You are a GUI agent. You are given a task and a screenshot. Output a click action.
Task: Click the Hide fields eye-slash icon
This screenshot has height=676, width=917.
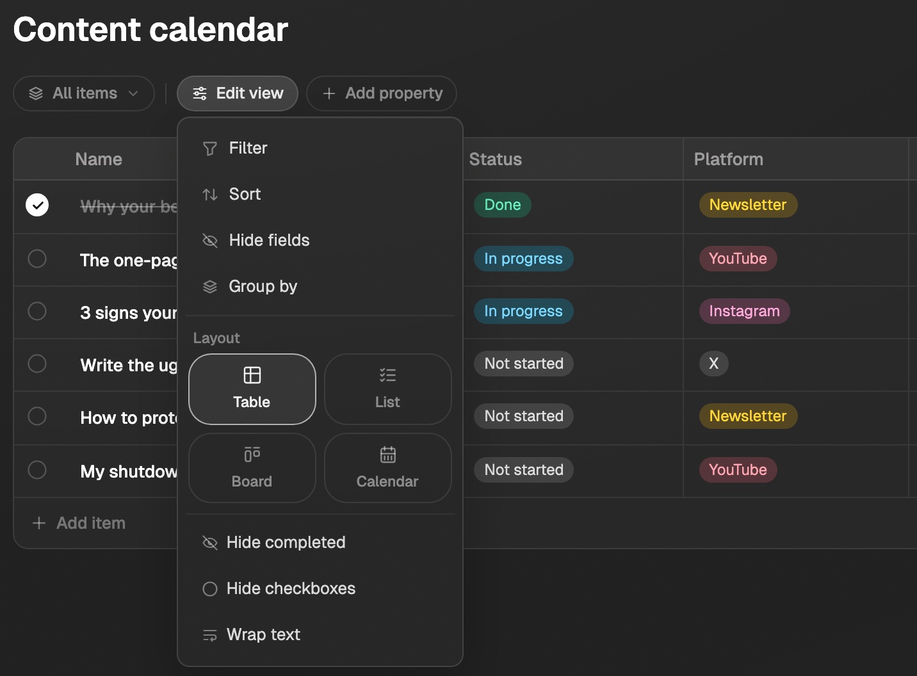(x=210, y=241)
